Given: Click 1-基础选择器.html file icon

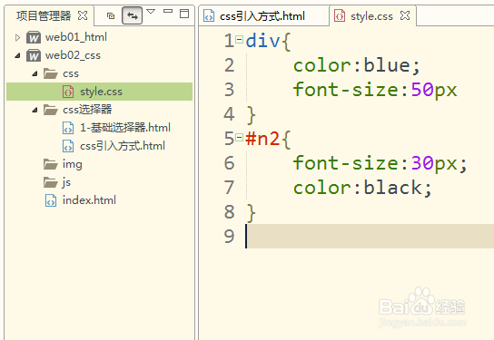Looking at the screenshot, I should 68,128.
